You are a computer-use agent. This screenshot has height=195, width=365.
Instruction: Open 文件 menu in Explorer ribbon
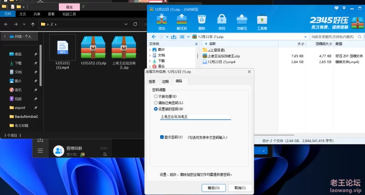[x=8, y=14]
